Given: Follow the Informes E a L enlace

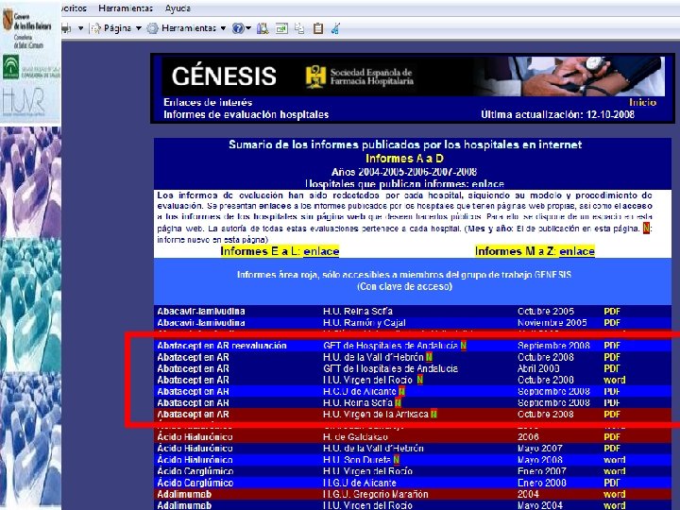Looking at the screenshot, I should click(321, 251).
